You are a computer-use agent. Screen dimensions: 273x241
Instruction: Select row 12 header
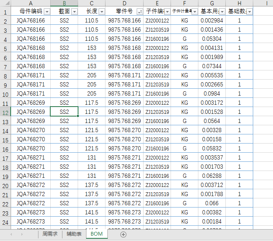coord(5,112)
